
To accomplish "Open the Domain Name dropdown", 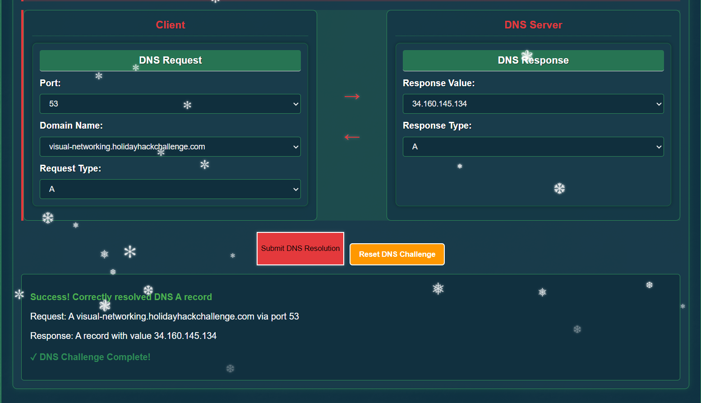I will pos(170,147).
